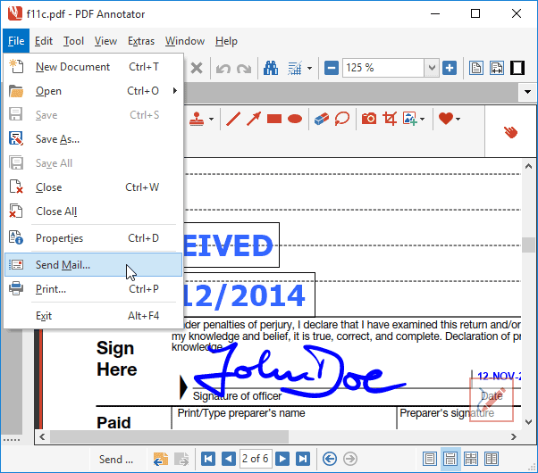538x473 pixels.
Task: Click the zoom out minus button
Action: (x=331, y=68)
